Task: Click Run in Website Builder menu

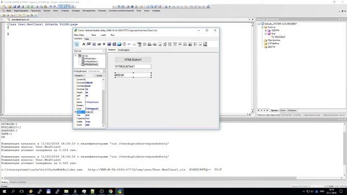Action: [112, 35]
